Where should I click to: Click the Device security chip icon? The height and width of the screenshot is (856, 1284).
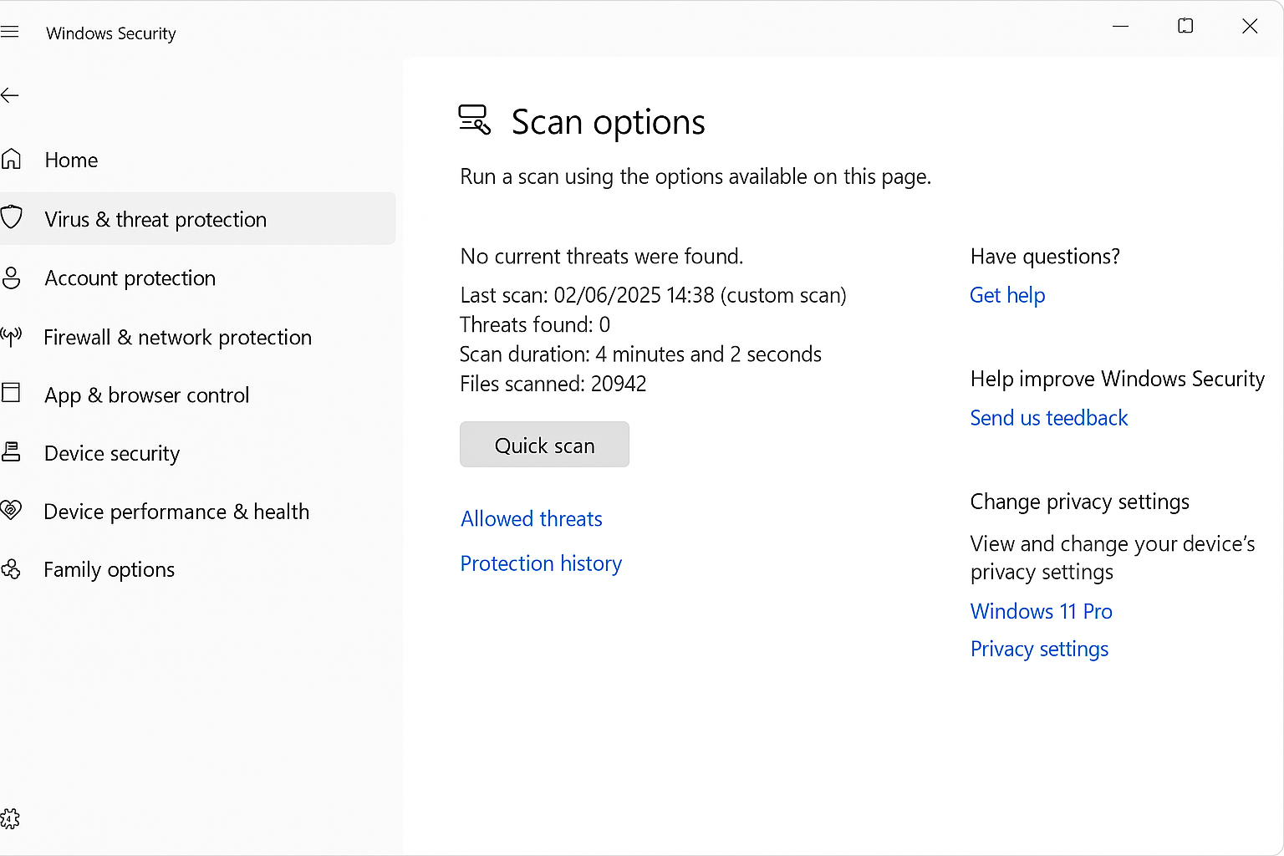11,452
